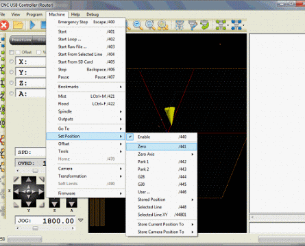
Task: Choose Park 1 menu entry
Action: tap(162, 161)
